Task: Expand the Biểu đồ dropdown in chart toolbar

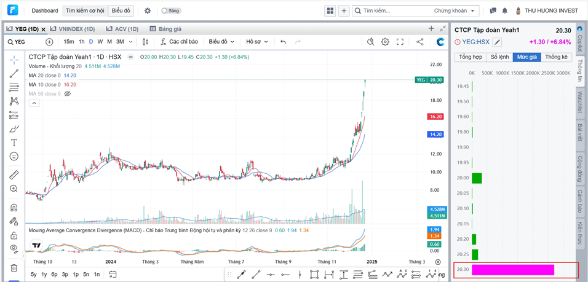Action: (x=221, y=42)
